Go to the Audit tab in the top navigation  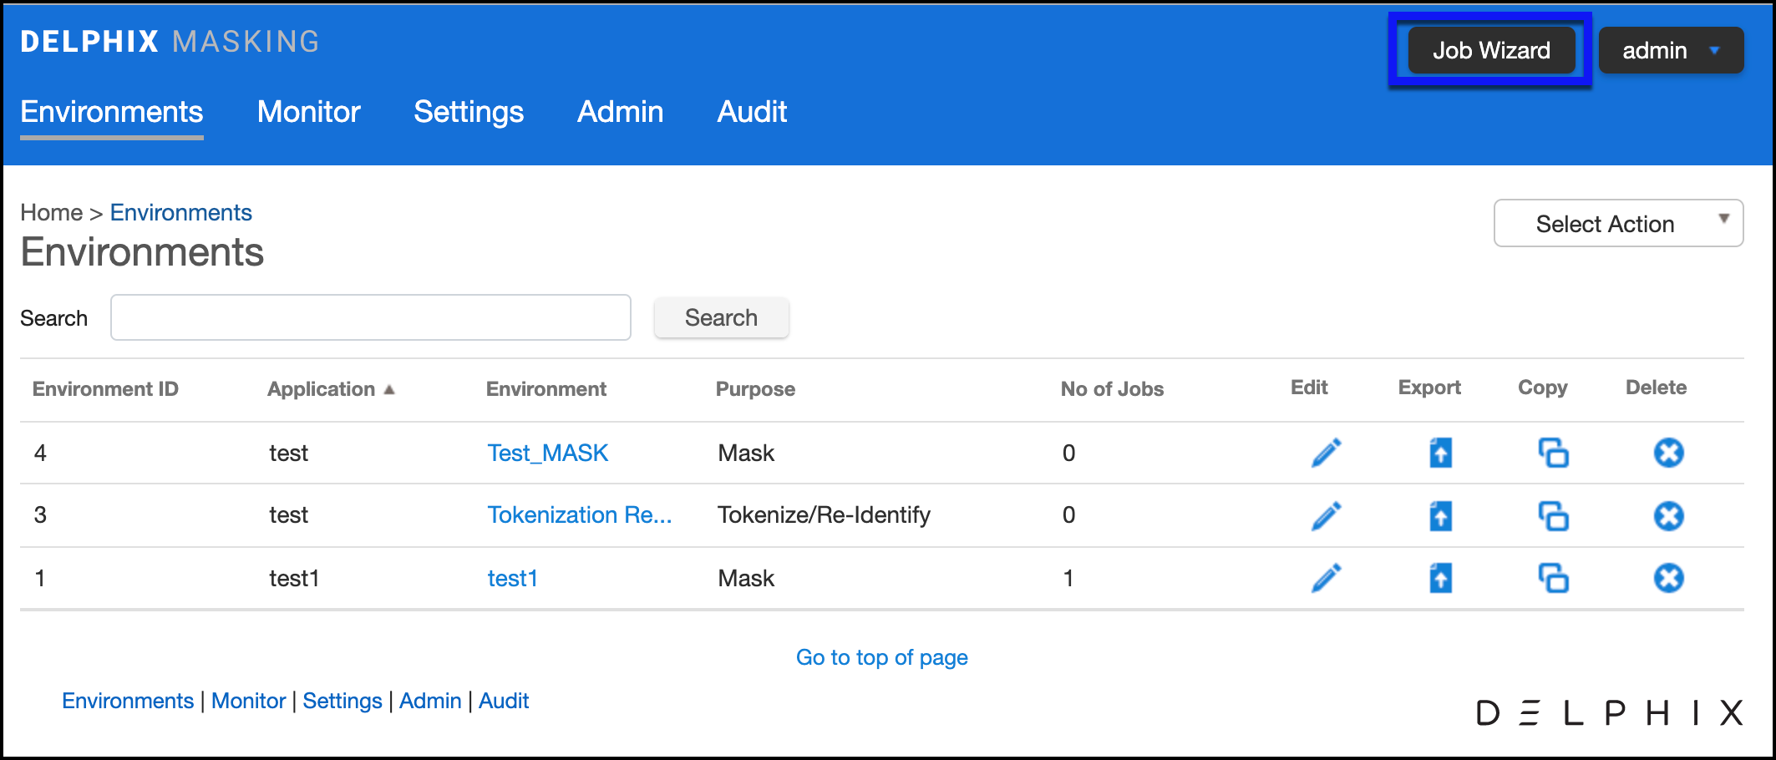click(752, 112)
